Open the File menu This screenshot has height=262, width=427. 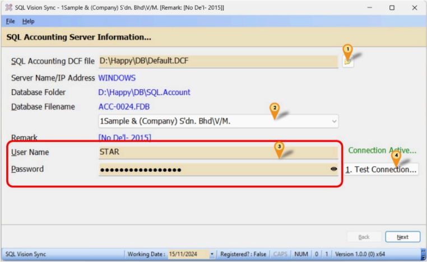tap(10, 21)
